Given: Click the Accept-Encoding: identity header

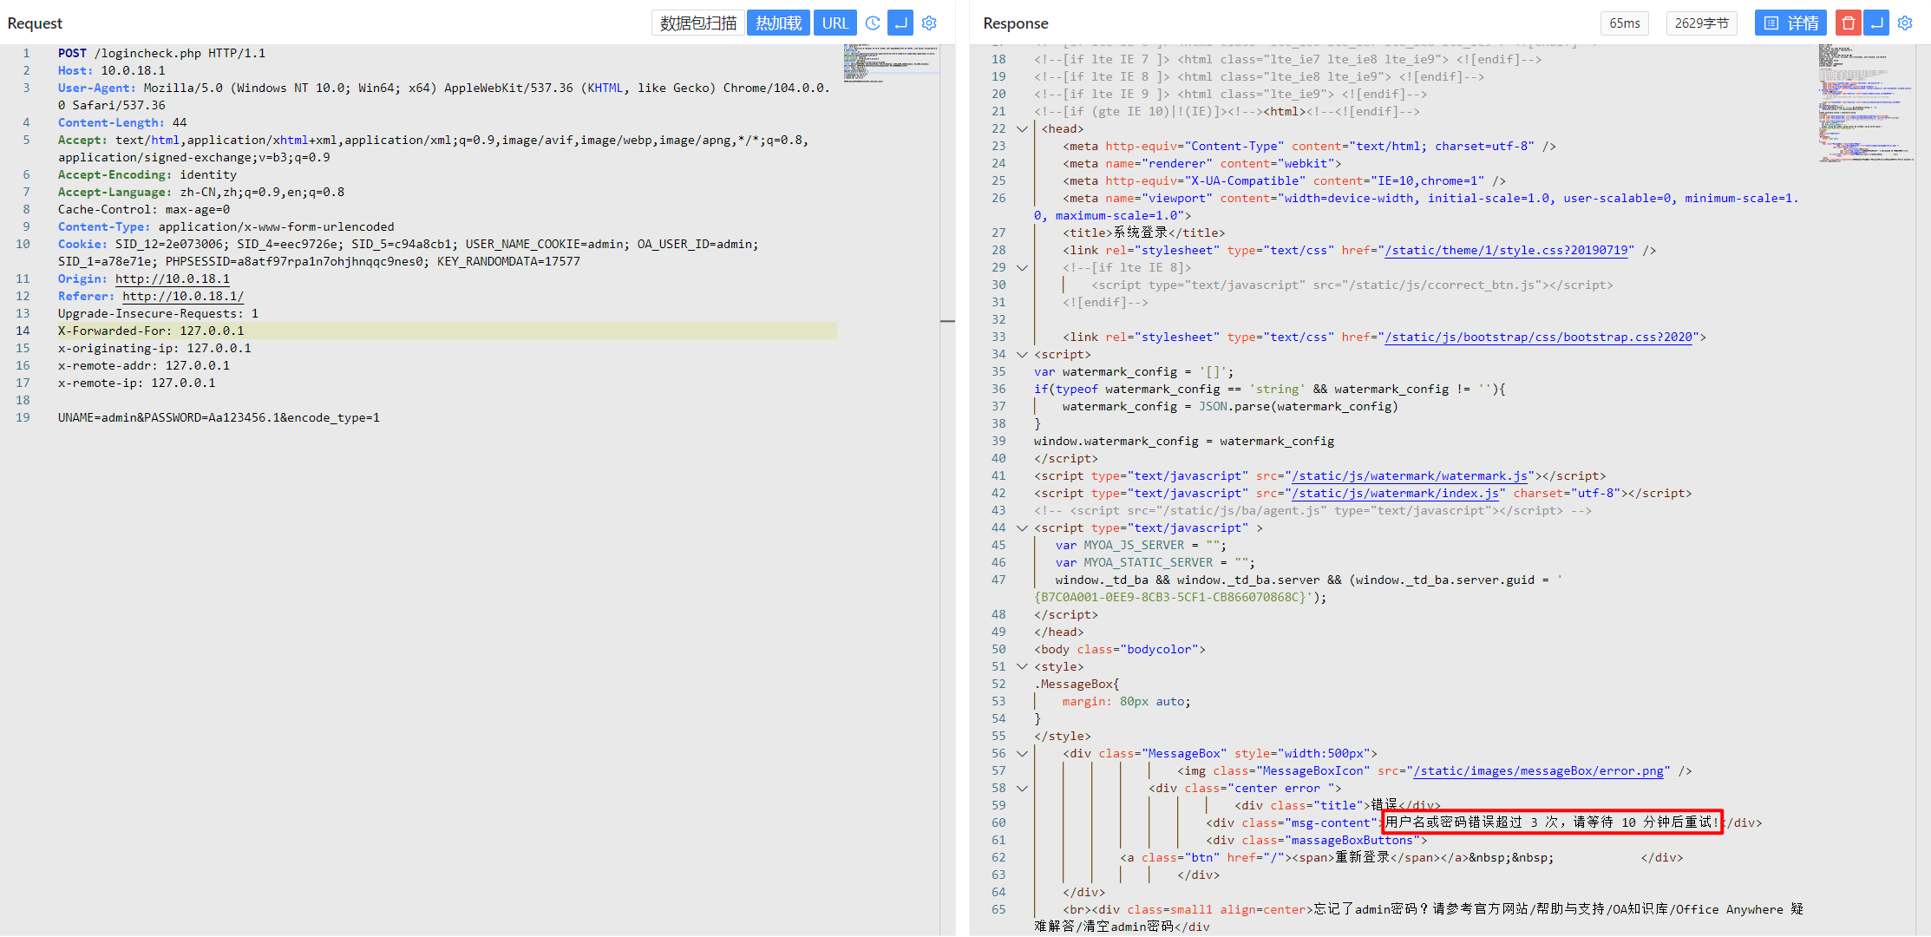Looking at the screenshot, I should click(147, 174).
